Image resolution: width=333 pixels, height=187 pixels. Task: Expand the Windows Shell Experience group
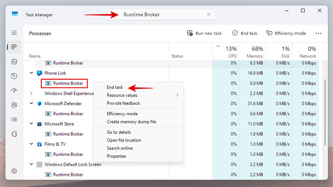pyautogui.click(x=31, y=93)
